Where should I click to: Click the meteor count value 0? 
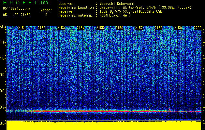pyautogui.click(x=46, y=15)
